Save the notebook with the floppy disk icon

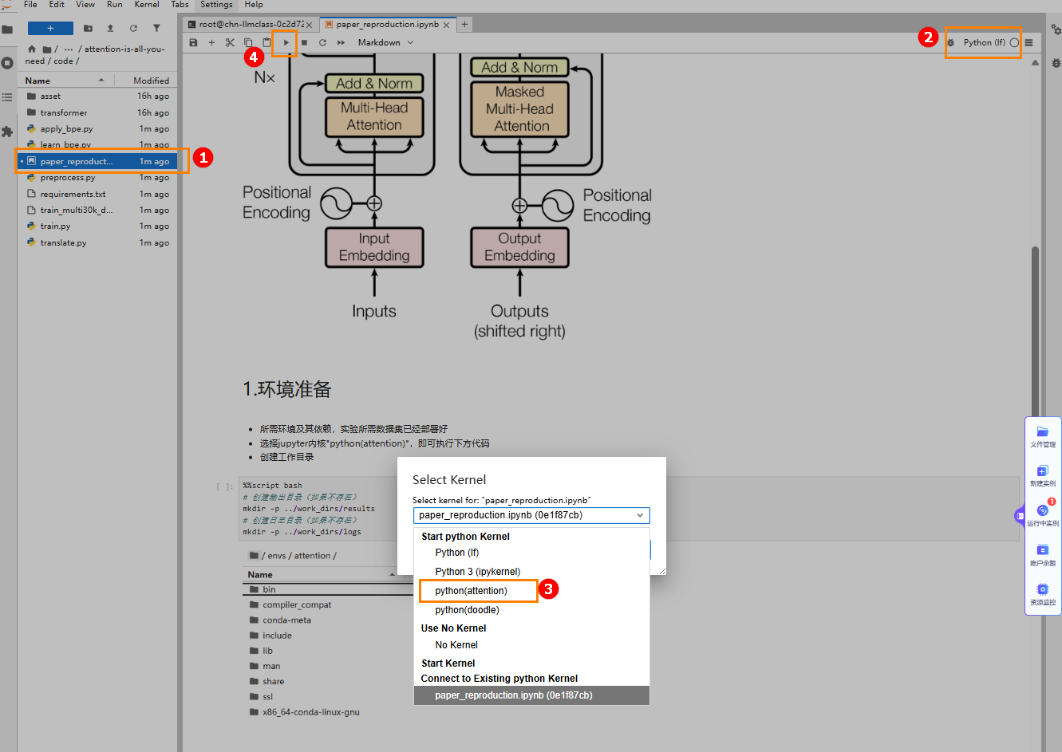193,43
